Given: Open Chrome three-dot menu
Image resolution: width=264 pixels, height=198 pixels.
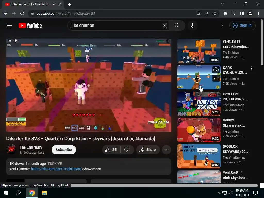Looking at the screenshot, I should coord(258,13).
